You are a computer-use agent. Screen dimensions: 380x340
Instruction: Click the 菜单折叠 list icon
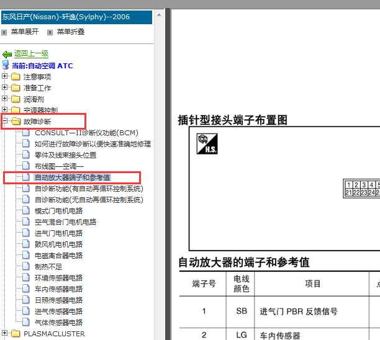[x=50, y=32]
